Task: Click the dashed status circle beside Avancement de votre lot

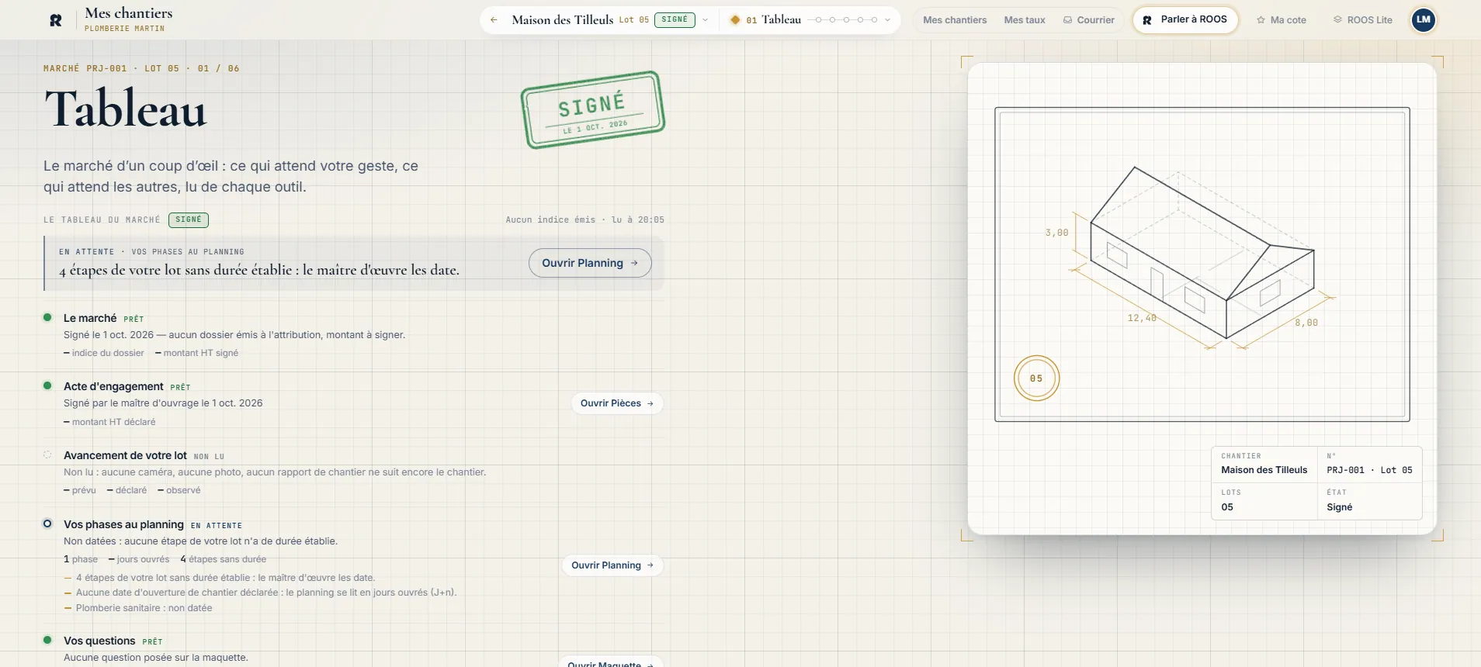Action: tap(47, 454)
